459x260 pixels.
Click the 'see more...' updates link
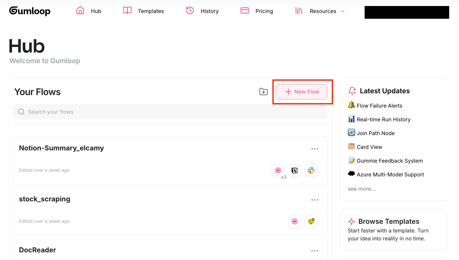click(361, 189)
